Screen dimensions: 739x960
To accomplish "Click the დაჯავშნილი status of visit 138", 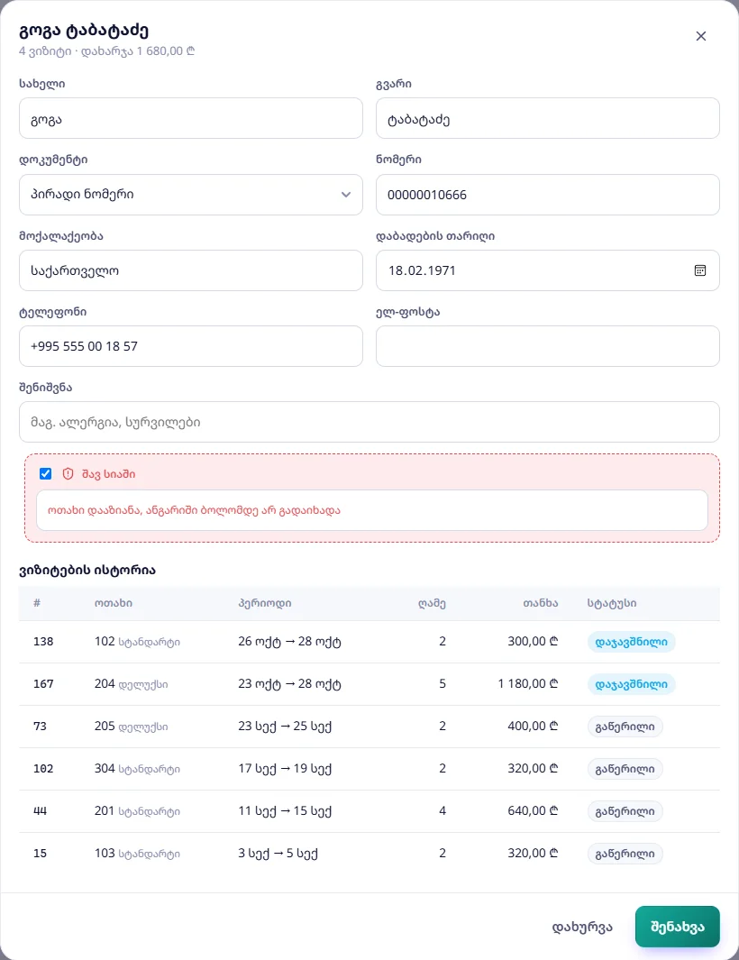I will pos(631,642).
